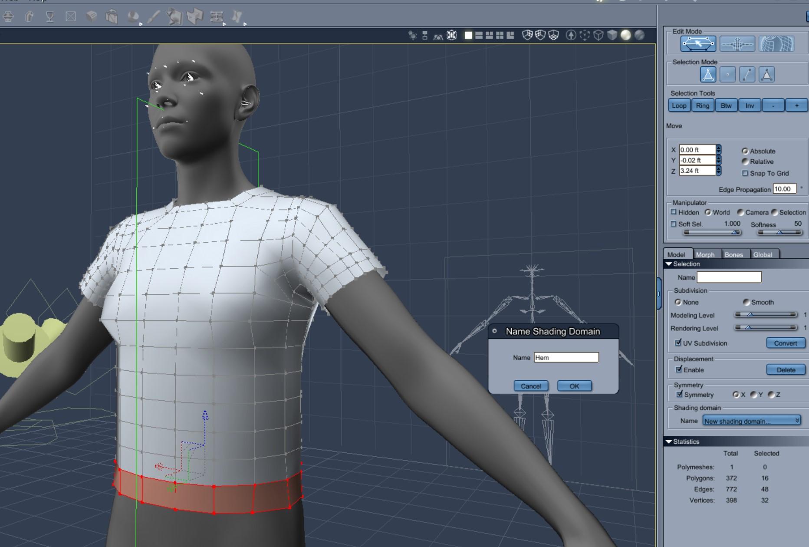The width and height of the screenshot is (809, 547).
Task: Click the X value stepper arrows
Action: click(719, 150)
